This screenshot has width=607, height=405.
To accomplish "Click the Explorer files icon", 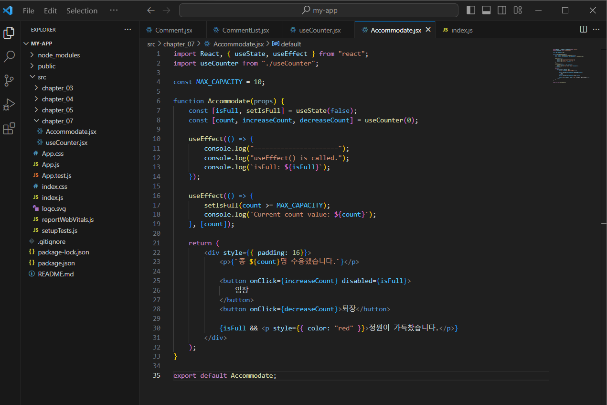I will pyautogui.click(x=9, y=33).
